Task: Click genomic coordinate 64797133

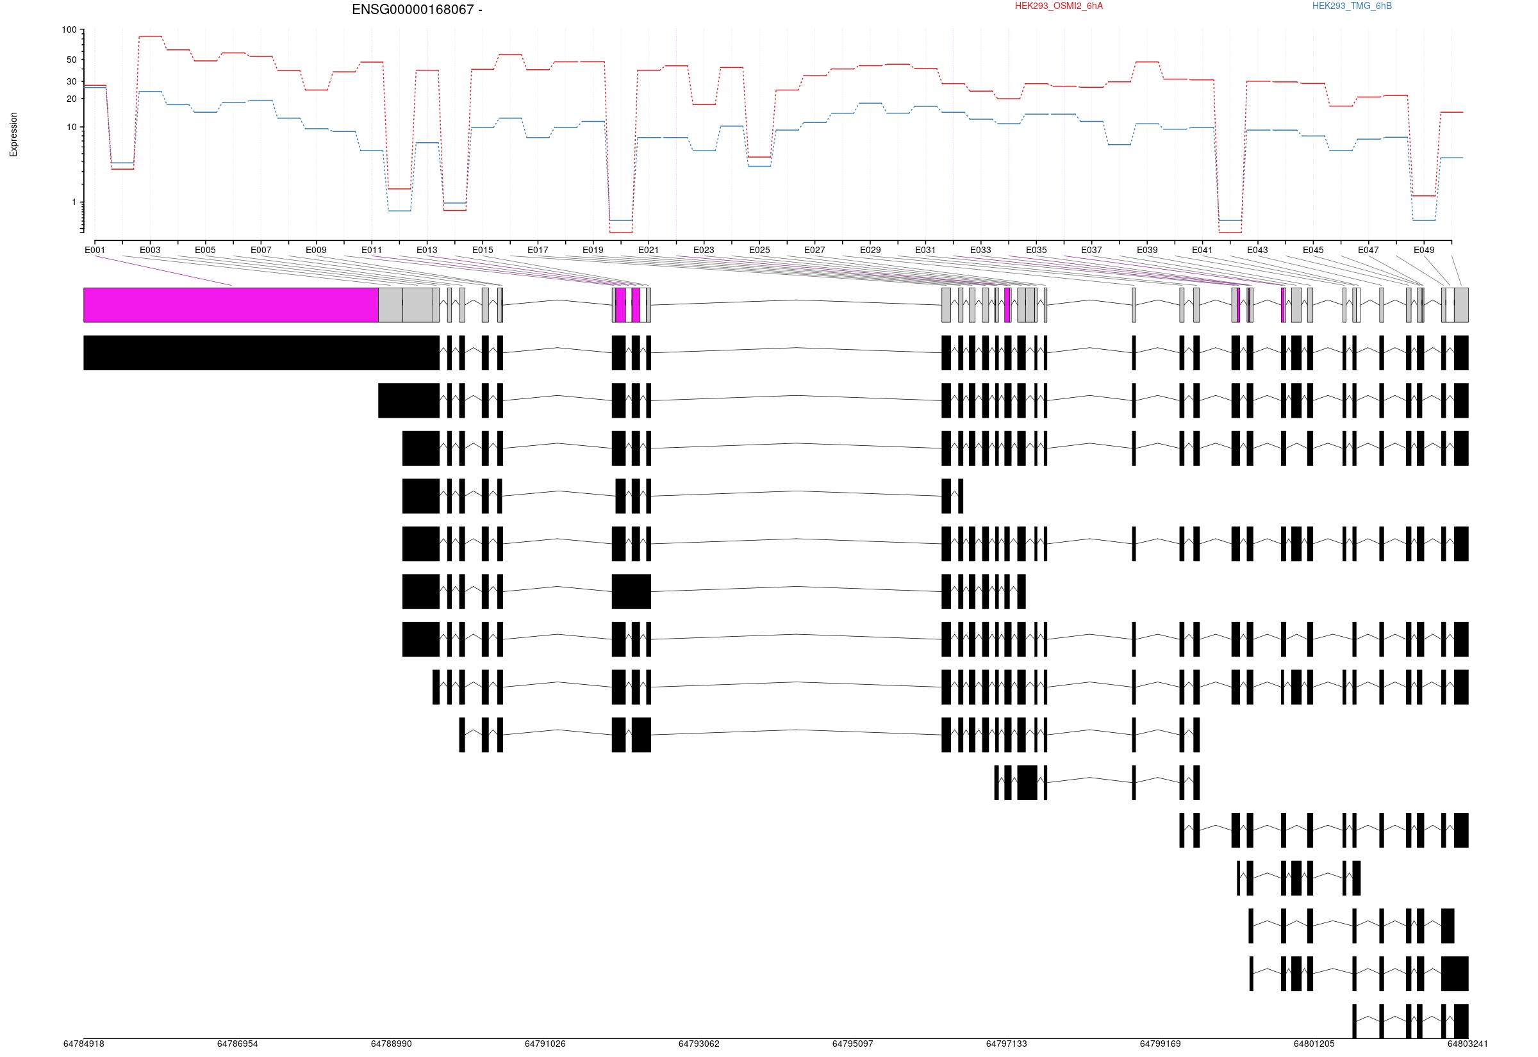Action: coord(1006,1044)
